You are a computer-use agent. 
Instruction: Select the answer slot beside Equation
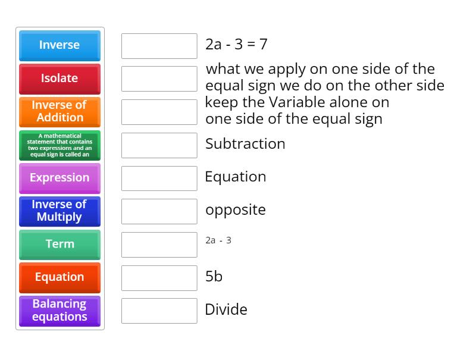[159, 177]
